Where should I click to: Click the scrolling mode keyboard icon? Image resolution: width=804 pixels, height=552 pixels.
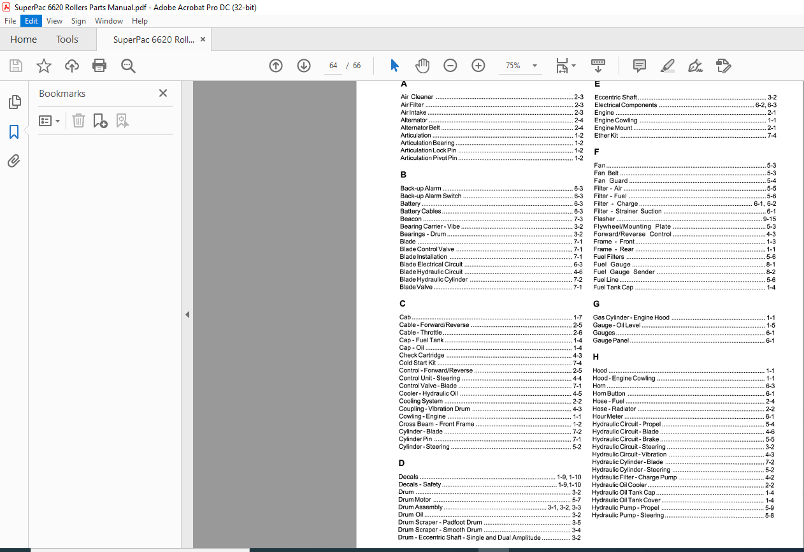point(598,66)
